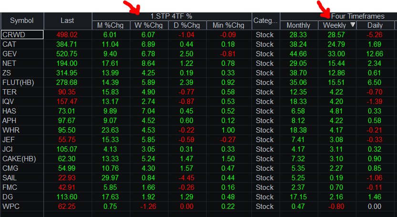This screenshot has width=397, height=217.
Task: Click ZS last price 314.95
Action: pyautogui.click(x=67, y=73)
